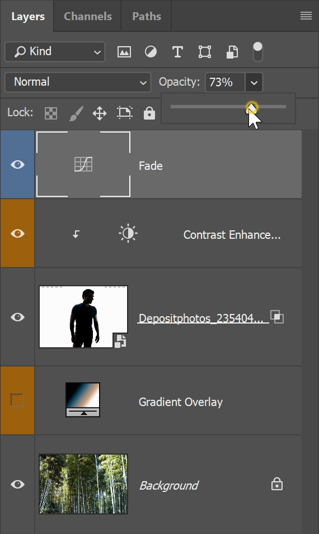The image size is (319, 534).
Task: Hide the Background layer
Action: (x=17, y=484)
